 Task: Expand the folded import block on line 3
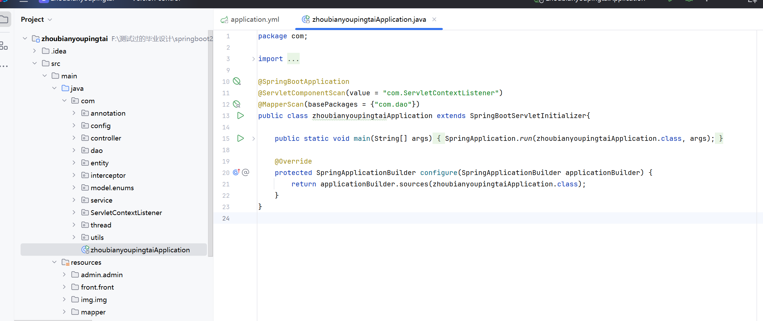coord(254,59)
